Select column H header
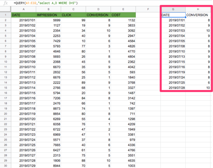Screen dimensions: 213x168 click(x=198, y=9)
